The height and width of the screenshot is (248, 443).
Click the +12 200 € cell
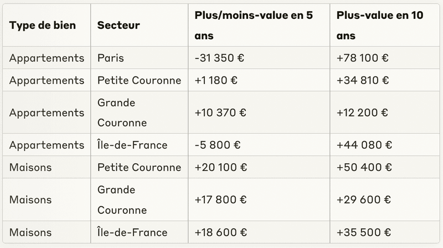362,112
